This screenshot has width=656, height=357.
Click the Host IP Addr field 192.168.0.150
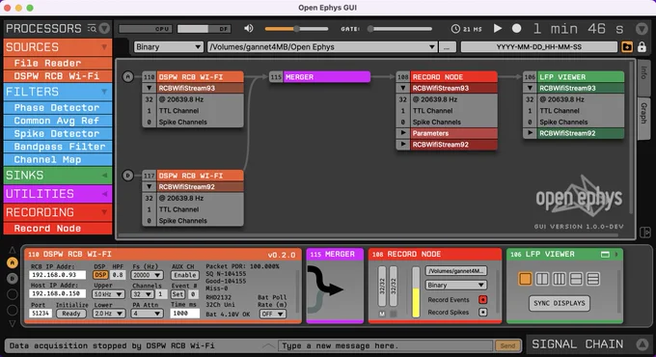[57, 294]
